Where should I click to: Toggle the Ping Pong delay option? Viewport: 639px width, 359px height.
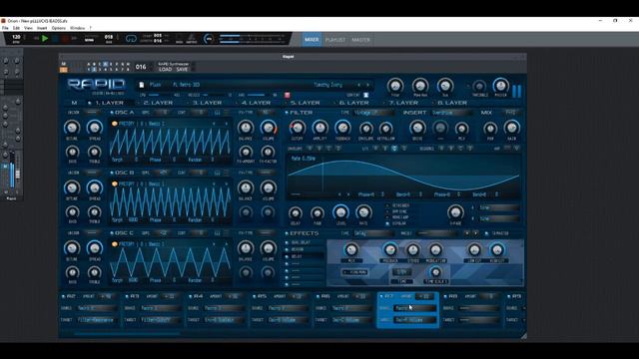coord(355,272)
